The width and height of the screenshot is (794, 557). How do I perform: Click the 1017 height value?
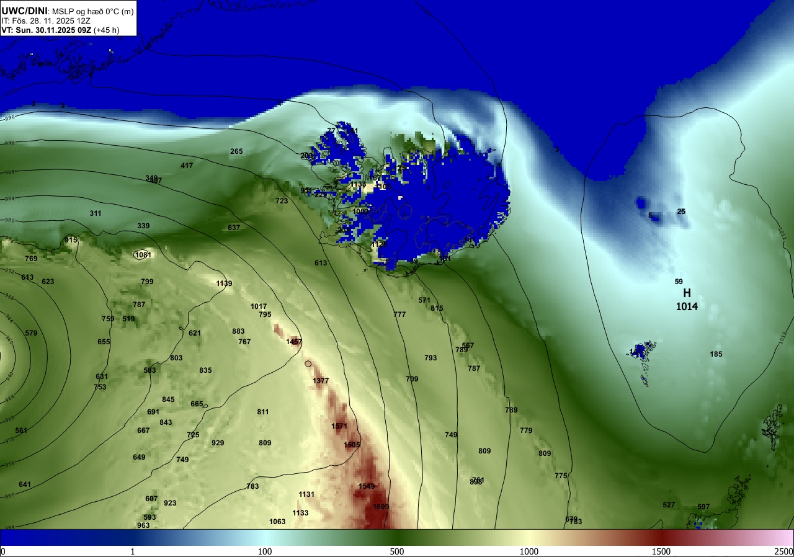point(259,306)
